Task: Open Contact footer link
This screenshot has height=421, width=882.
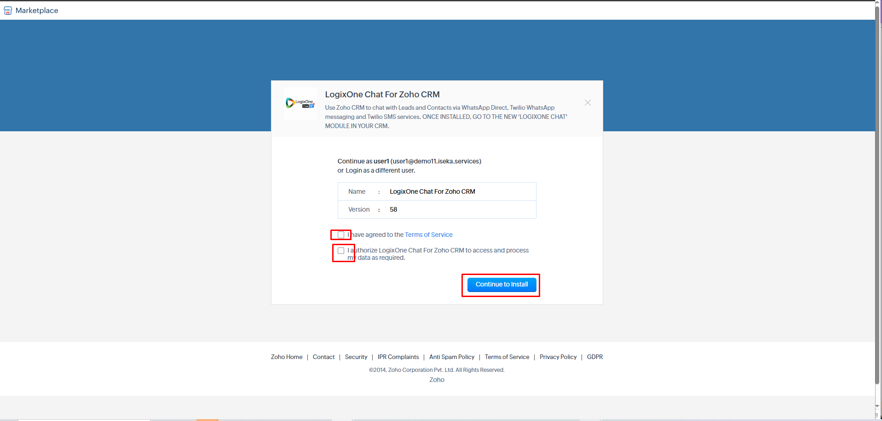Action: coord(323,357)
